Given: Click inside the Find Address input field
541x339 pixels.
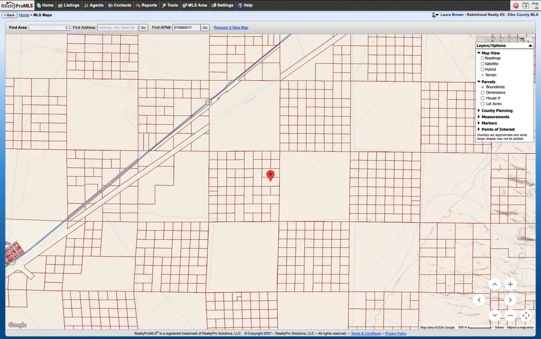Looking at the screenshot, I should pyautogui.click(x=117, y=27).
